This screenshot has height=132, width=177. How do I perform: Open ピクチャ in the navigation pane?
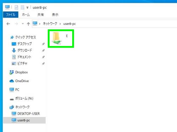coord(19,63)
